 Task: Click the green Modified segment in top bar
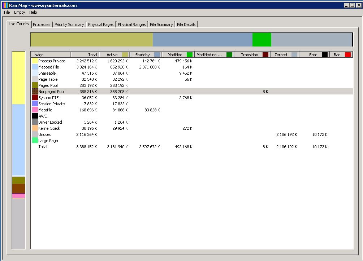click(262, 40)
